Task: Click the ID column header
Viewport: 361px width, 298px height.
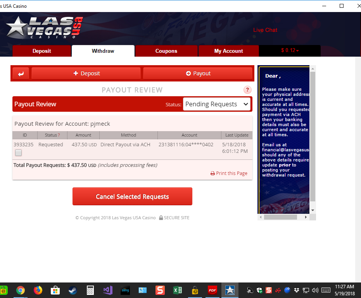Action: (25, 135)
